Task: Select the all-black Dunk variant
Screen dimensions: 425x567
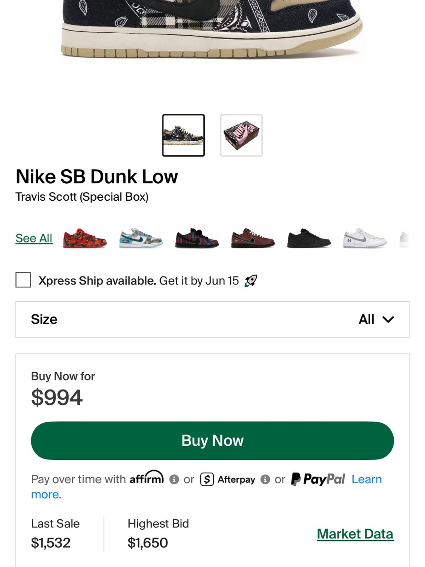Action: click(309, 238)
